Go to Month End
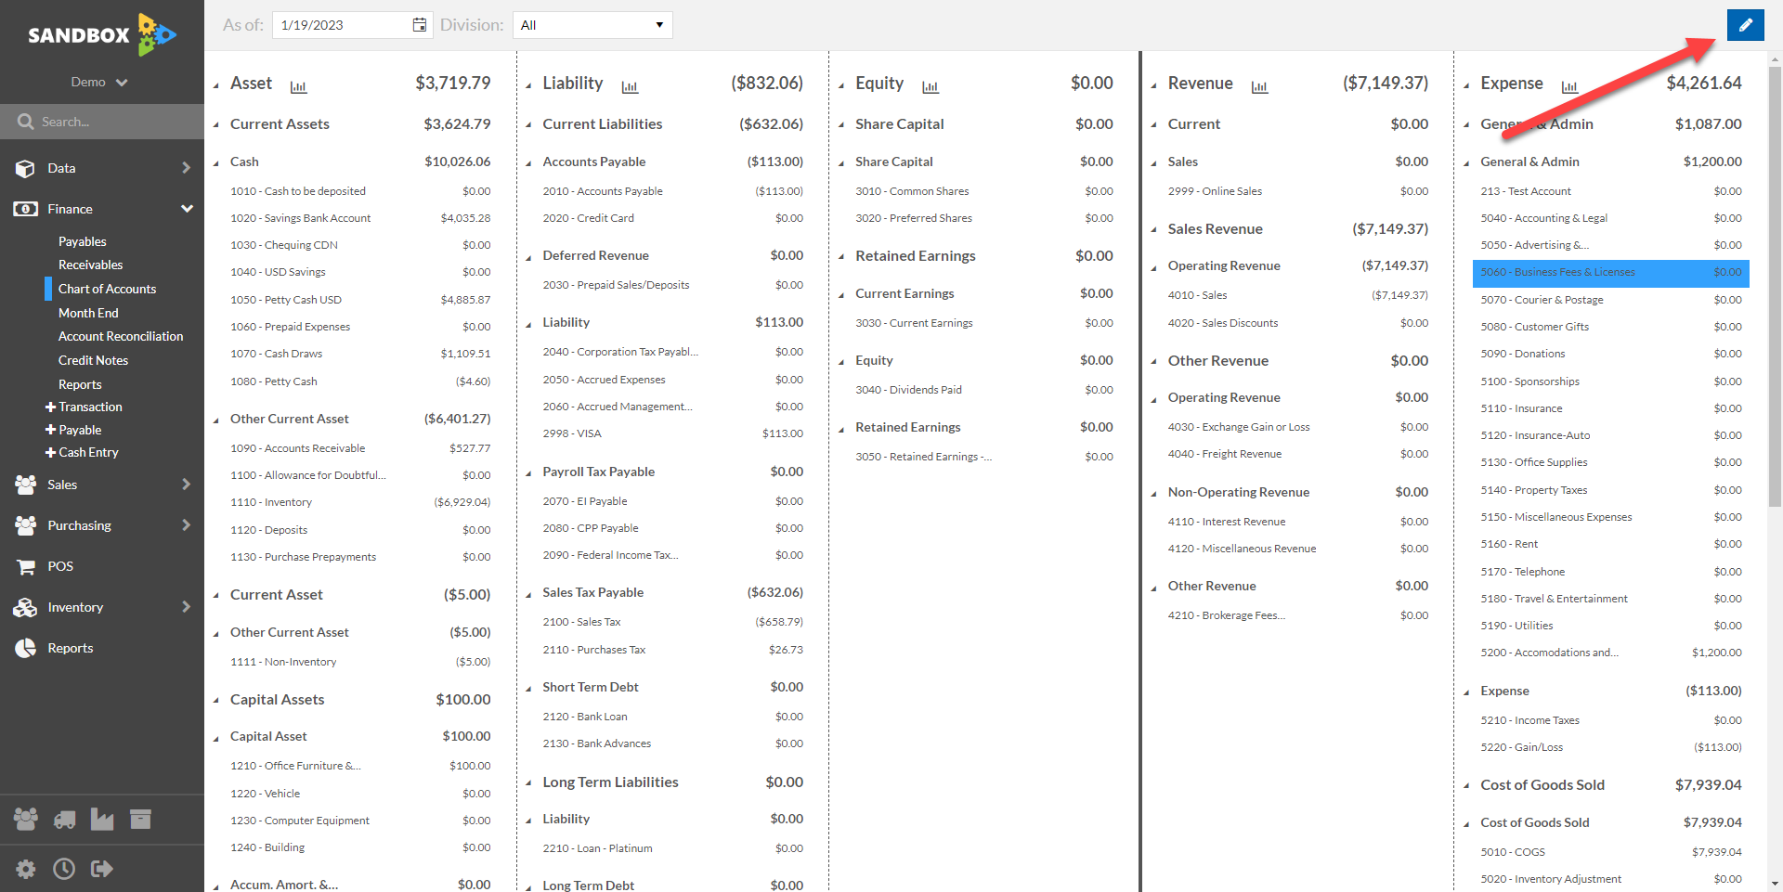Image resolution: width=1783 pixels, height=892 pixels. click(88, 313)
